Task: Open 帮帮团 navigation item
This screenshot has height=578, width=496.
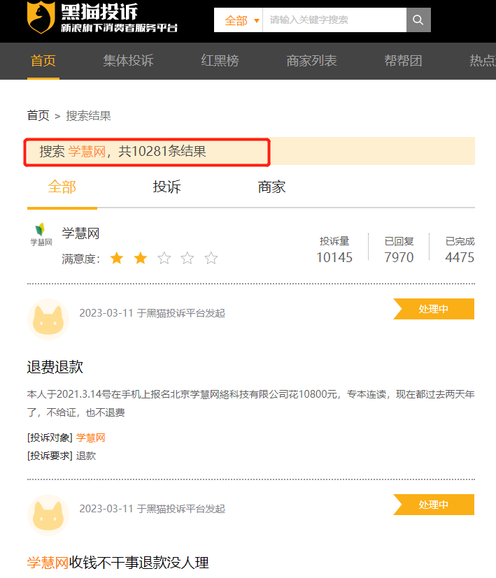Action: click(x=403, y=60)
